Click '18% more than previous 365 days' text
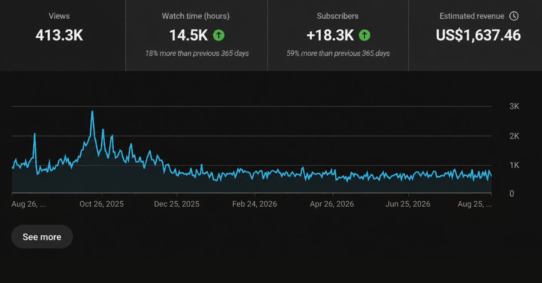 coord(197,53)
